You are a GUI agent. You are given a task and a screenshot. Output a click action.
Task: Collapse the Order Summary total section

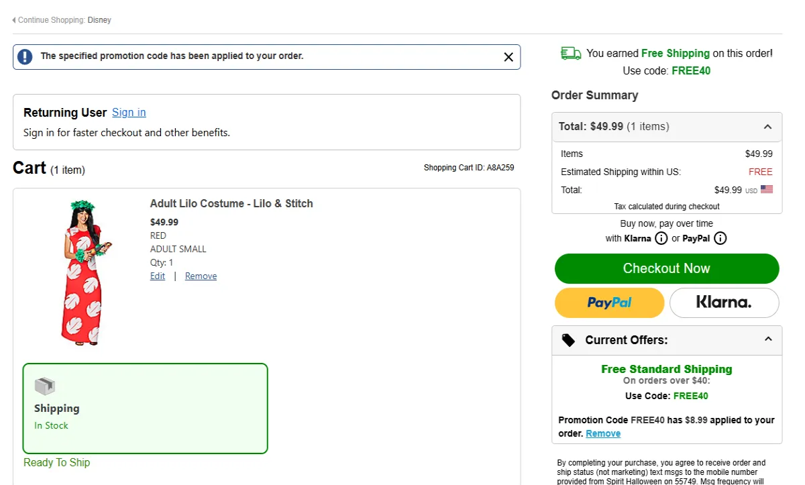coord(768,126)
